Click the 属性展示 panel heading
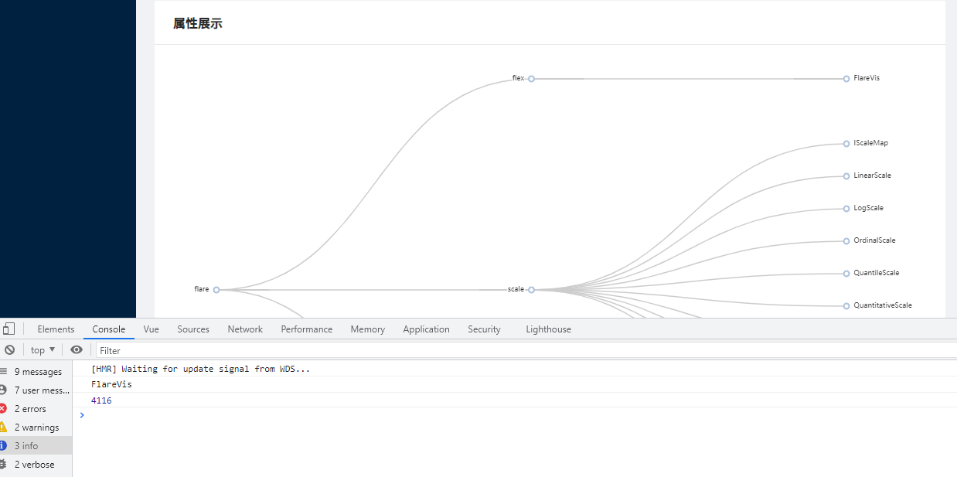Viewport: 957px width, 477px height. pos(198,23)
